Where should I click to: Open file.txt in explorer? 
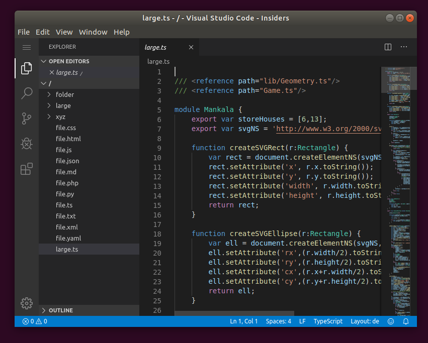click(x=89, y=216)
